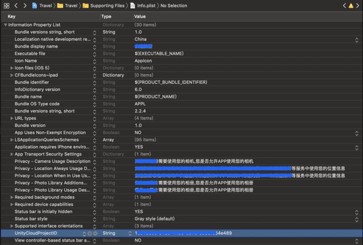363x245 pixels.
Task: Click Gray style (default) value
Action: 155,219
